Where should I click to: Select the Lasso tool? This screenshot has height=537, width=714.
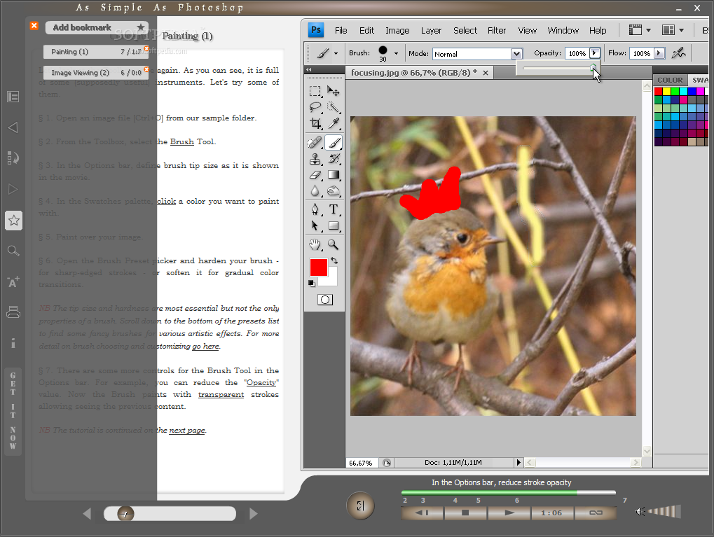pos(315,107)
